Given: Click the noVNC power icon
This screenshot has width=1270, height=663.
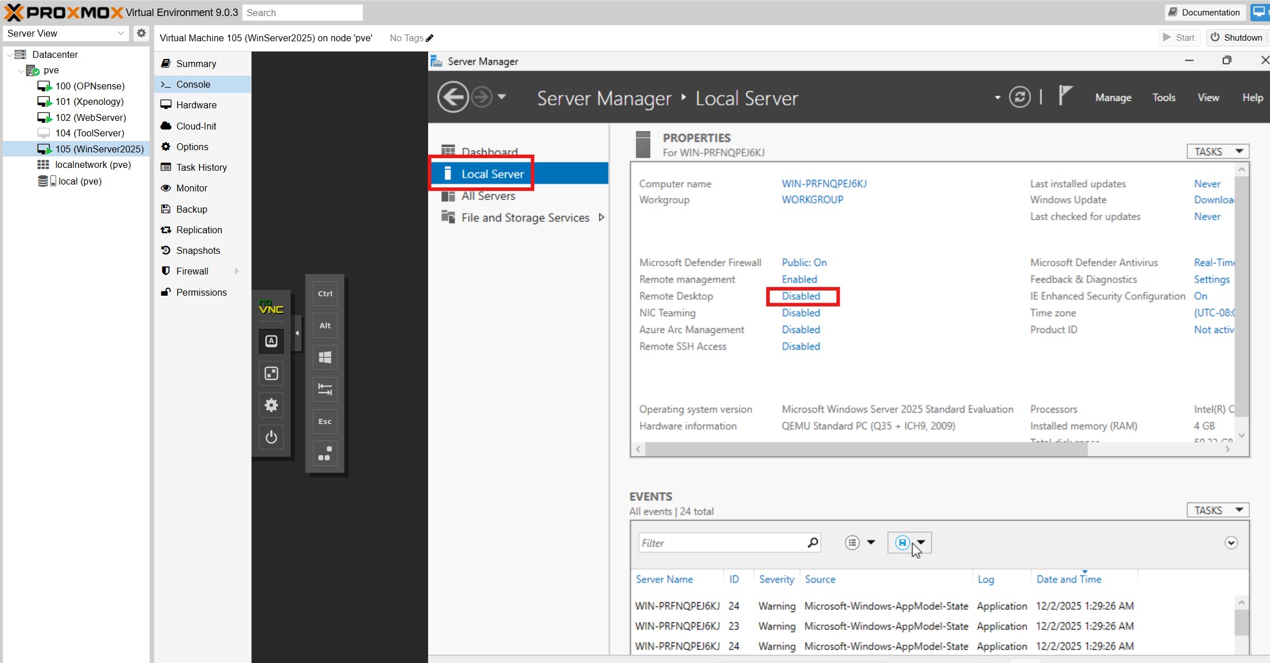Looking at the screenshot, I should pos(271,438).
